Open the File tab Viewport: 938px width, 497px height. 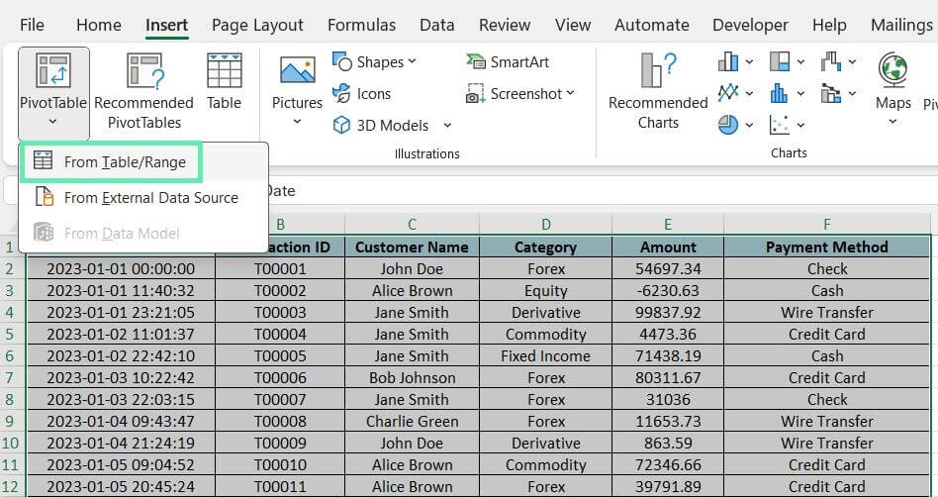(32, 25)
